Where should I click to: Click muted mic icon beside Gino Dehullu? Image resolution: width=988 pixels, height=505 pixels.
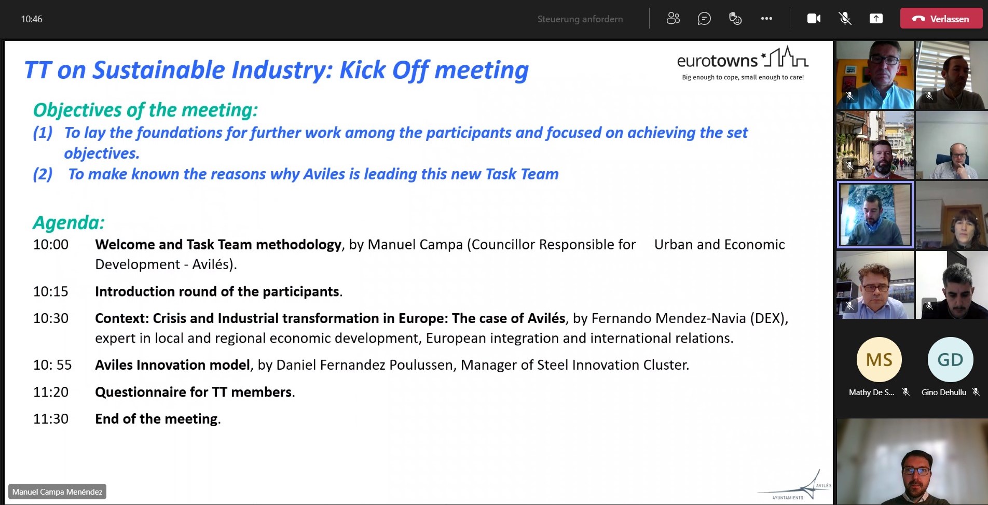(976, 392)
